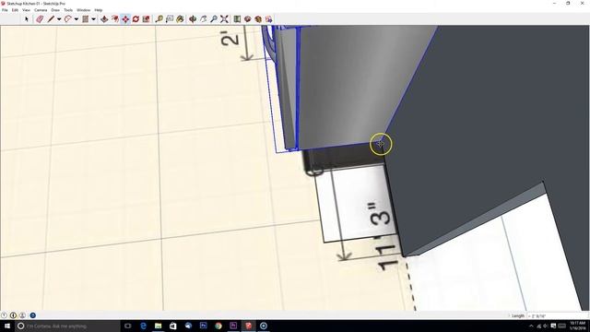
Task: Activate the Push/Pull tool
Action: coord(104,18)
